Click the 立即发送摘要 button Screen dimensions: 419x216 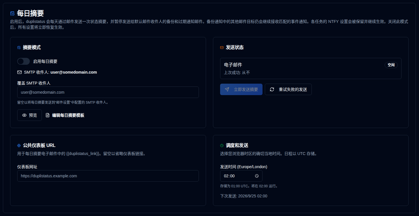241,89
